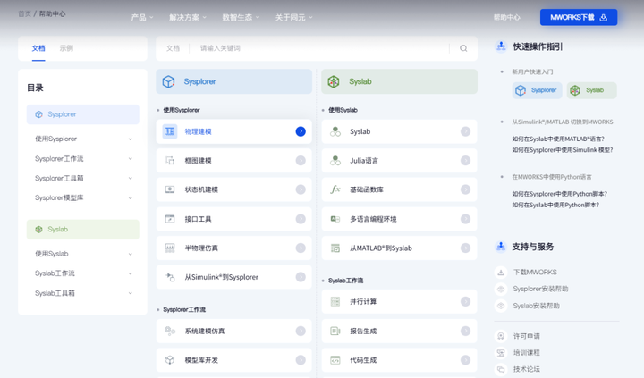Switch to the 文档 tab
Viewport: 644px width, 378px height.
38,48
